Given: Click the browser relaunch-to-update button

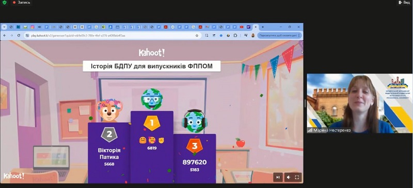Looking at the screenshot, I should [x=279, y=35].
